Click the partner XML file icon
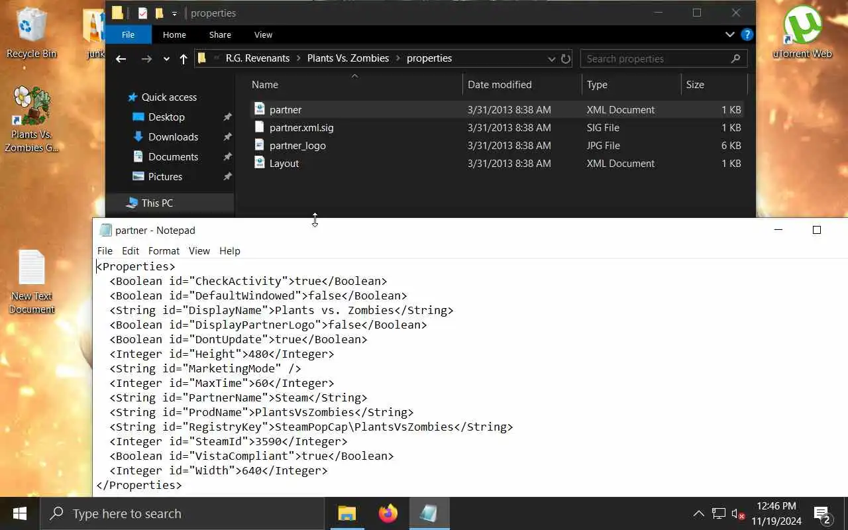The image size is (848, 530). tap(260, 109)
